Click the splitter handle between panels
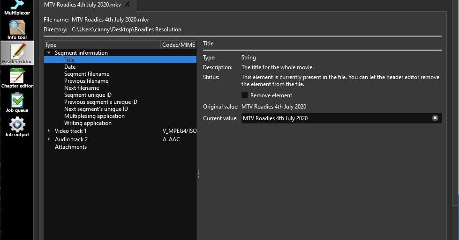This screenshot has width=459, height=240. click(198, 175)
